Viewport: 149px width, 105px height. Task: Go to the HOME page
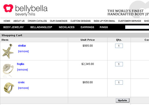pyautogui.click(x=7, y=21)
